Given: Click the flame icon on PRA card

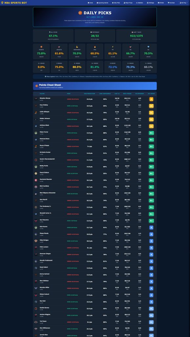Looking at the screenshot, I should click(95, 47).
